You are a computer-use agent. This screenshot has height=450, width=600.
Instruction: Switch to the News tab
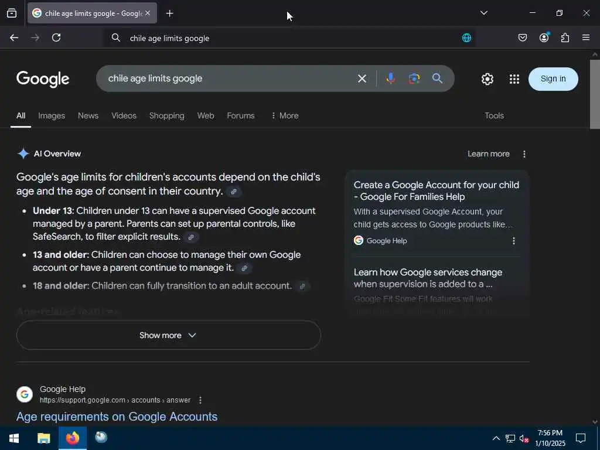88,115
